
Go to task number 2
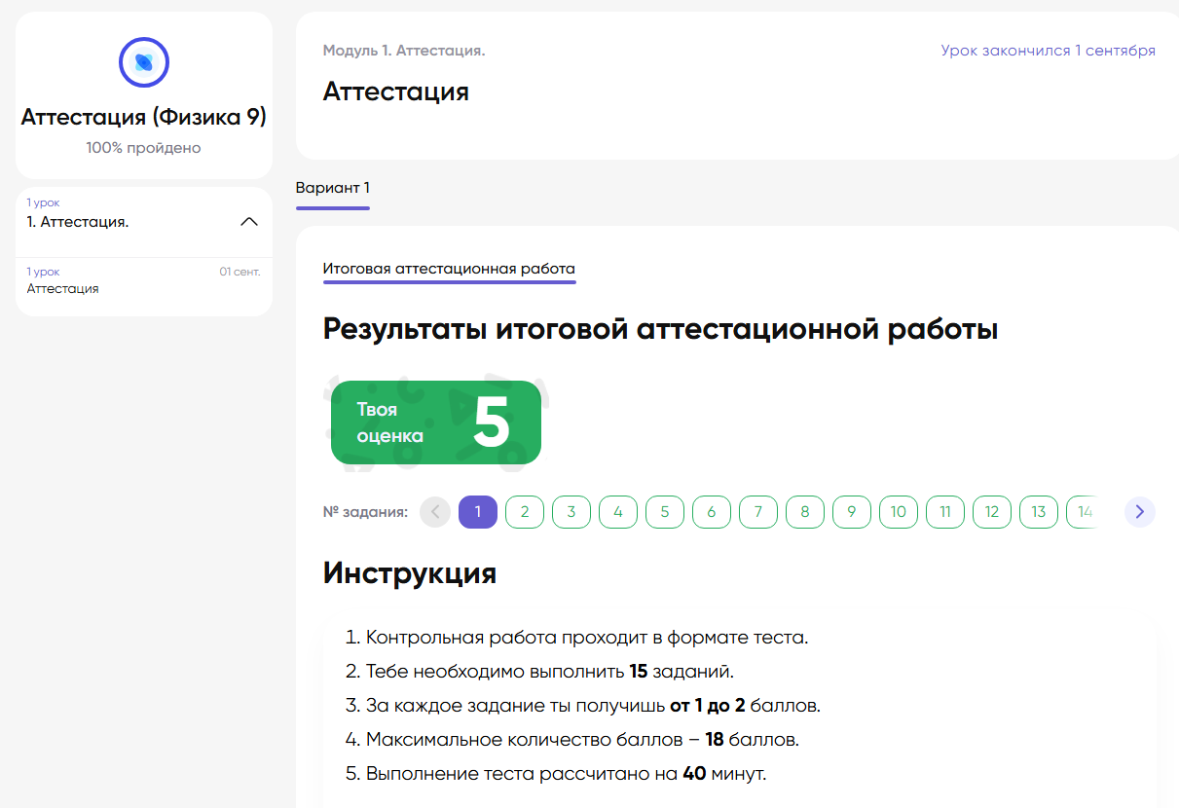[525, 512]
